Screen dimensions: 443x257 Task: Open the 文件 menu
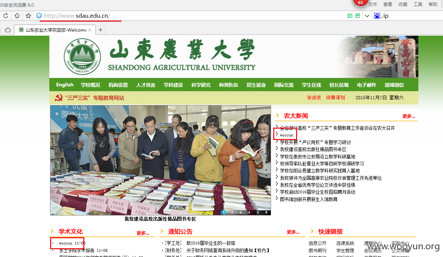tap(373, 4)
